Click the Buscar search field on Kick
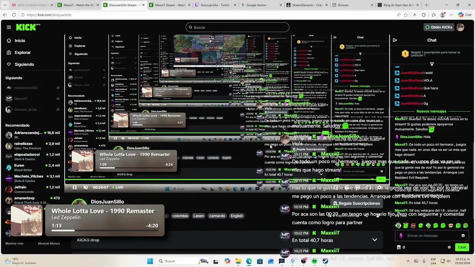 pos(237,27)
